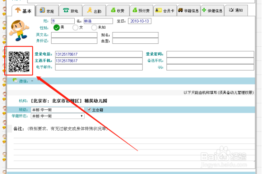This screenshot has height=174, width=262.
Task: Switch to the 基本 tab
Action: pyautogui.click(x=23, y=11)
